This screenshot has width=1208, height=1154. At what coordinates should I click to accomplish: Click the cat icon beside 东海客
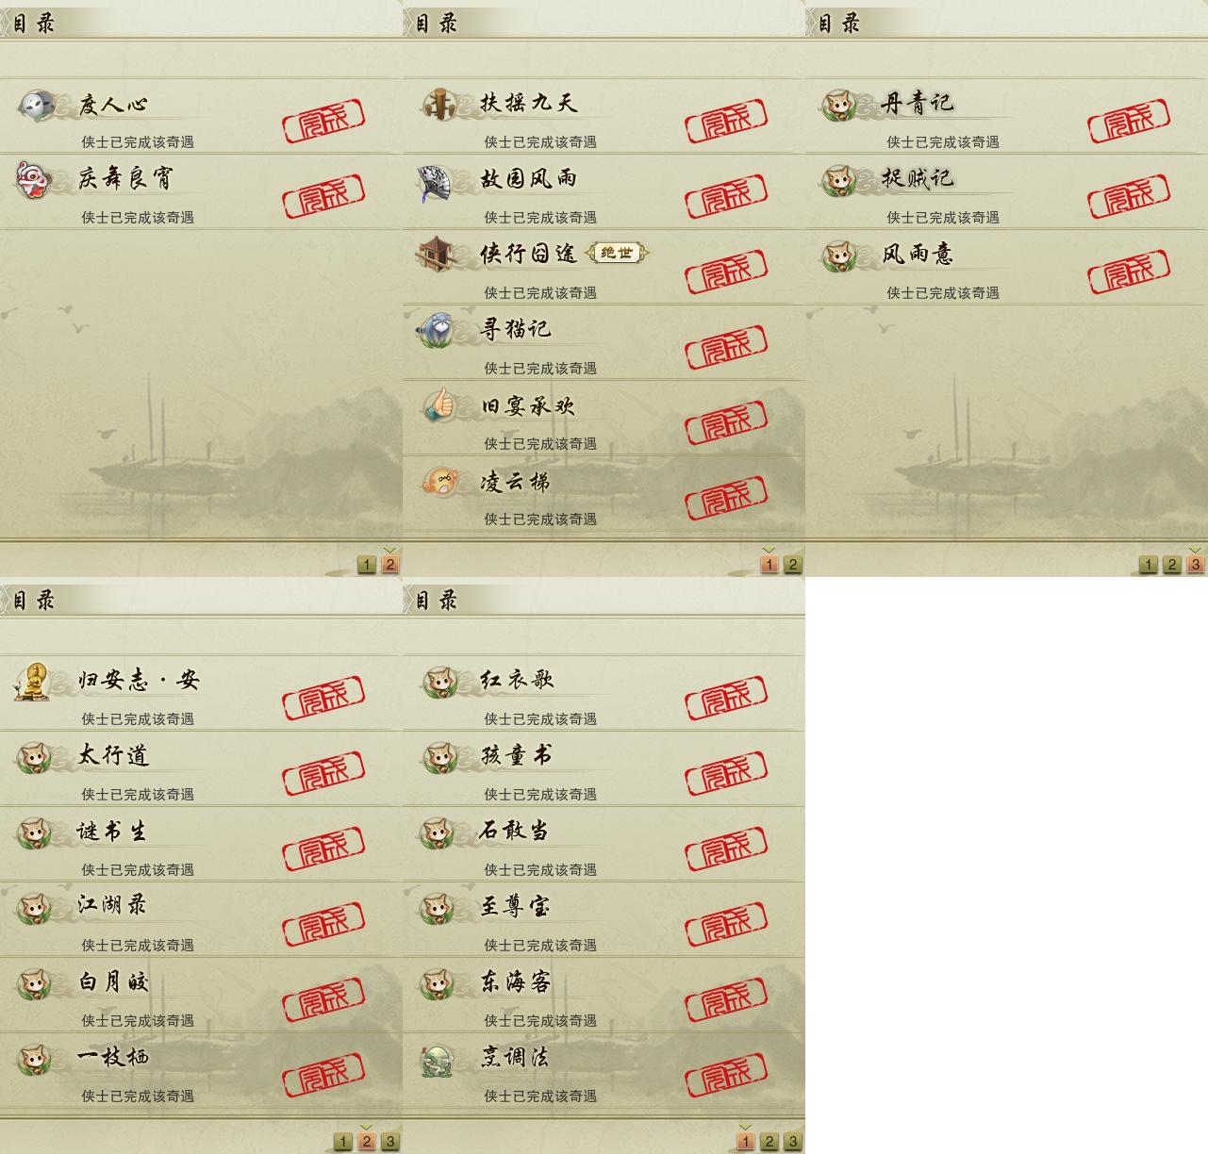click(x=438, y=983)
